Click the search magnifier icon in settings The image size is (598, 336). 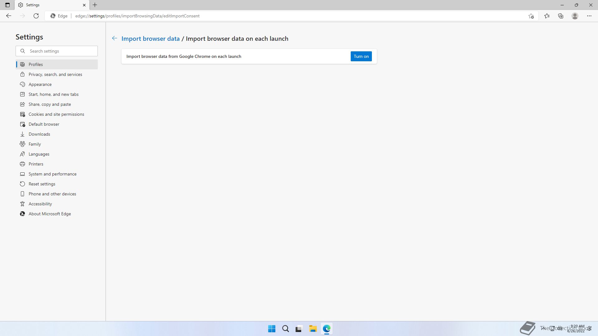[23, 51]
